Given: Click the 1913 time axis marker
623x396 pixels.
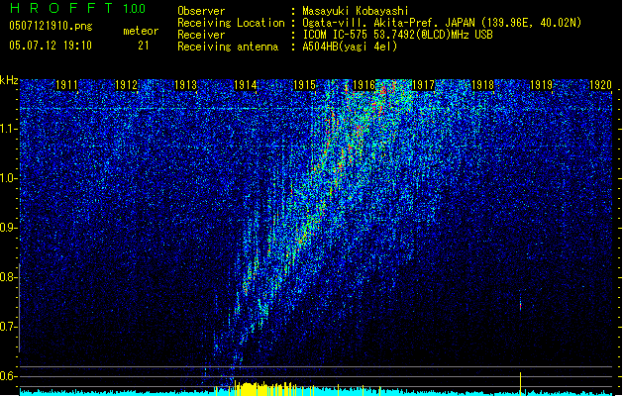Looking at the screenshot, I should [x=185, y=85].
